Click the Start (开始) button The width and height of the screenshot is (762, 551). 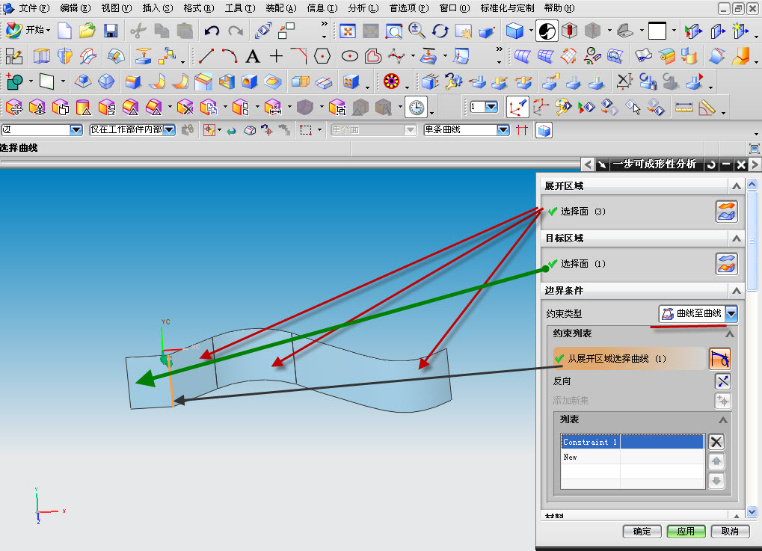click(x=28, y=30)
